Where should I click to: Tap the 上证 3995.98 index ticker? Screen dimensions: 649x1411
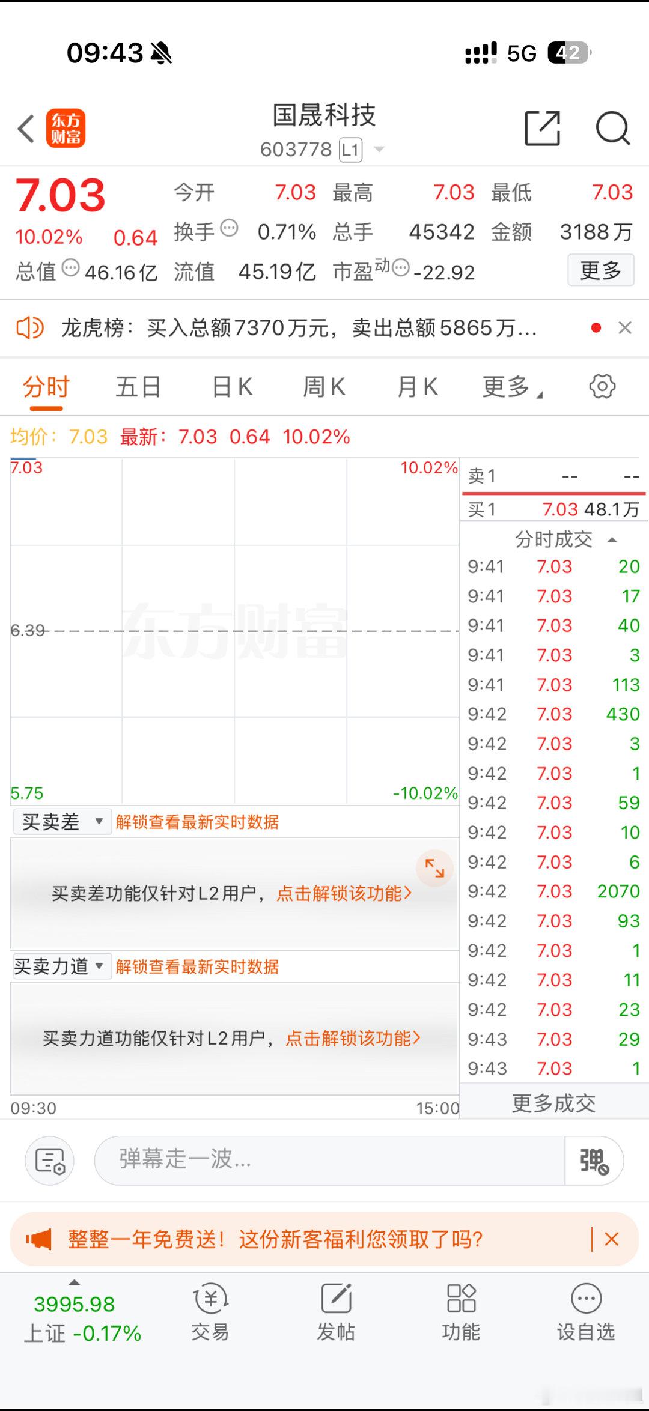pyautogui.click(x=82, y=1318)
